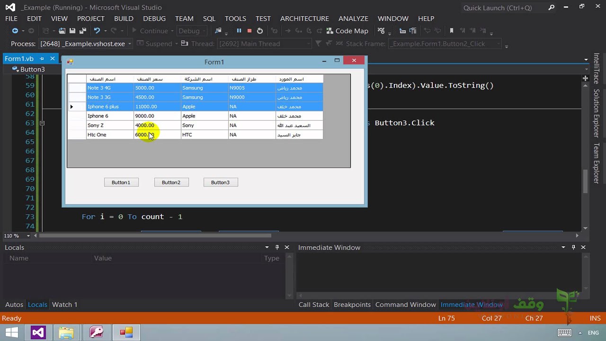
Task: Close the Immediate Window panel
Action: (x=583, y=247)
